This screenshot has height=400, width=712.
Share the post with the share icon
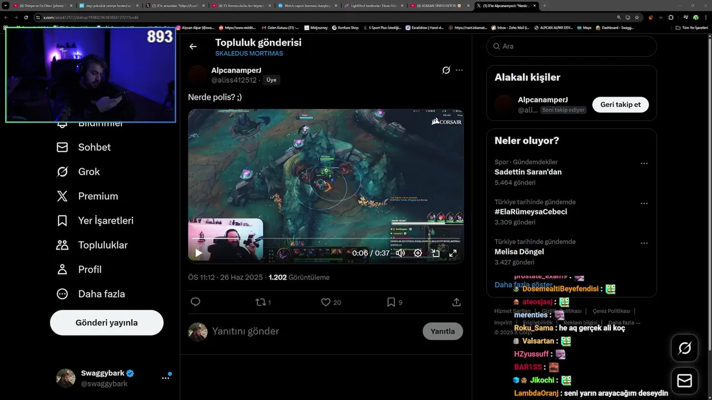(457, 302)
